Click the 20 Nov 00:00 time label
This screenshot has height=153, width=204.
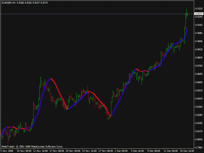coord(73,151)
